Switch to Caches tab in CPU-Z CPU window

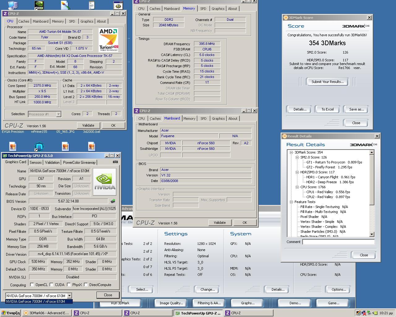tap(24, 21)
